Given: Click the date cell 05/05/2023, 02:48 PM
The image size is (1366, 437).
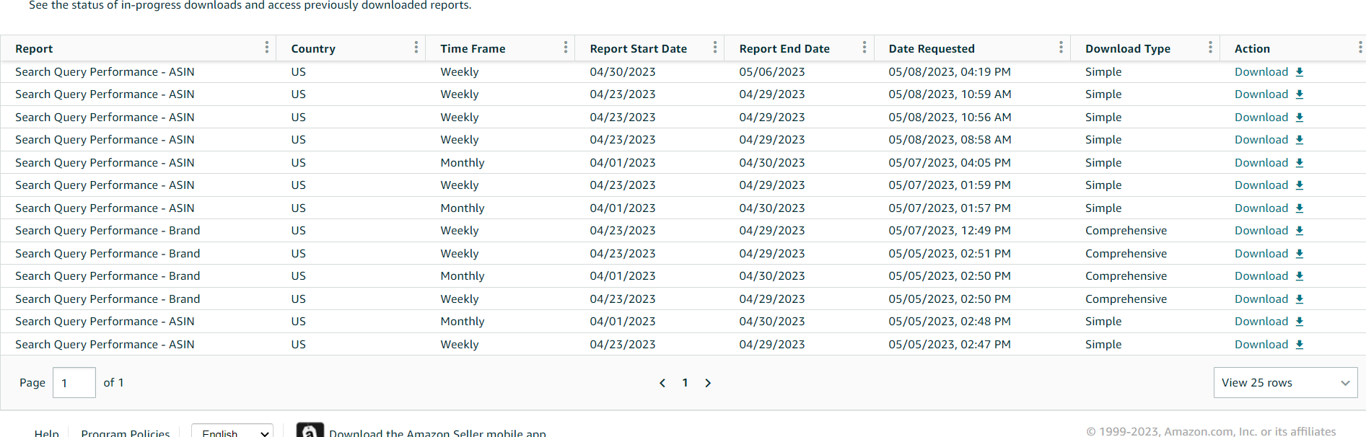Looking at the screenshot, I should pos(950,322).
